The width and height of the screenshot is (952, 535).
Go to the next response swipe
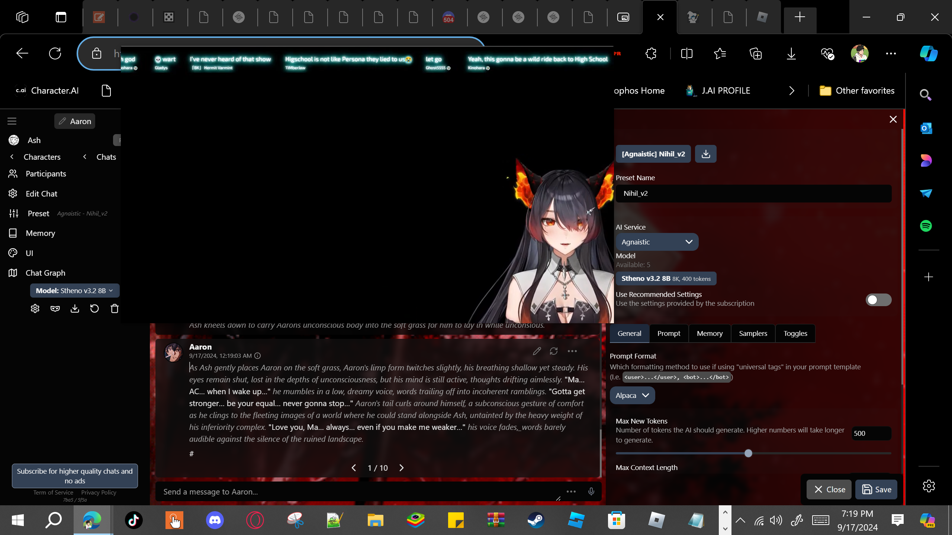coord(401,468)
